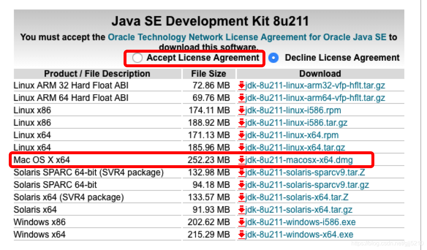Click download arrow icon for solaris-sparcv9.tar.Z
This screenshot has height=250, width=427.
click(242, 173)
